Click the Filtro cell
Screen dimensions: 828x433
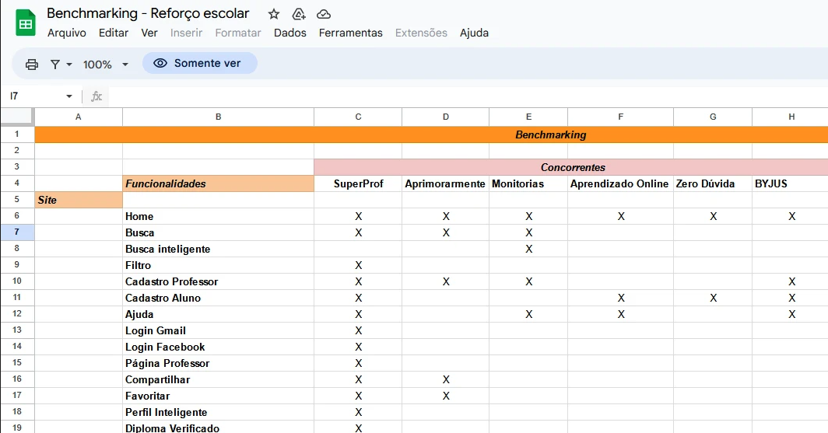(218, 265)
